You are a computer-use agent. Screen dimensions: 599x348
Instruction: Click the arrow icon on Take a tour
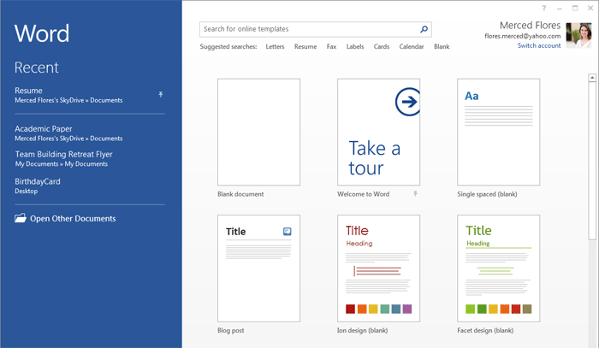(407, 103)
